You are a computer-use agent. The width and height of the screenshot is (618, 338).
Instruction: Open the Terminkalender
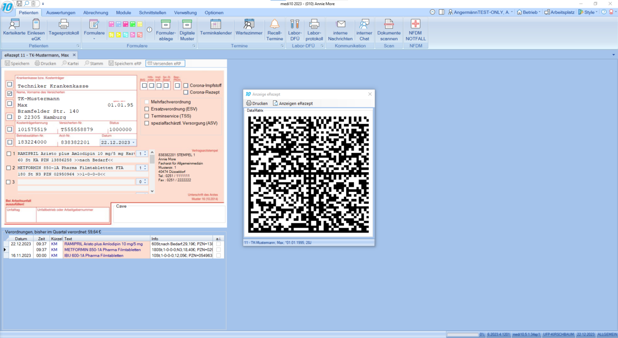pyautogui.click(x=216, y=28)
